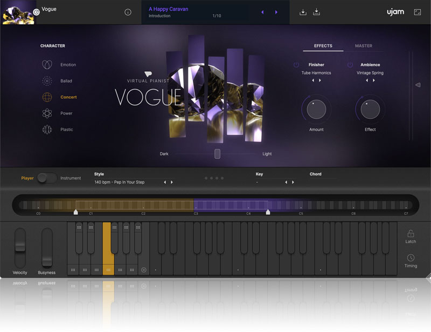Choose the Plastic character icon
The width and height of the screenshot is (431, 332).
pyautogui.click(x=47, y=130)
